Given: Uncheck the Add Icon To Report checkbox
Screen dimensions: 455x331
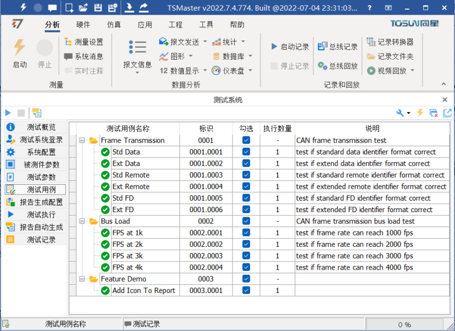Looking at the screenshot, I should click(x=246, y=291).
